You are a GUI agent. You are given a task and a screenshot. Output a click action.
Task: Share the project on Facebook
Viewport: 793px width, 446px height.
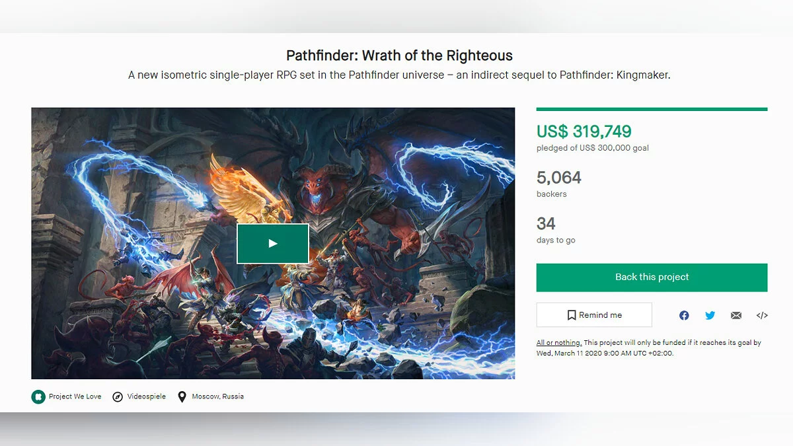click(684, 315)
